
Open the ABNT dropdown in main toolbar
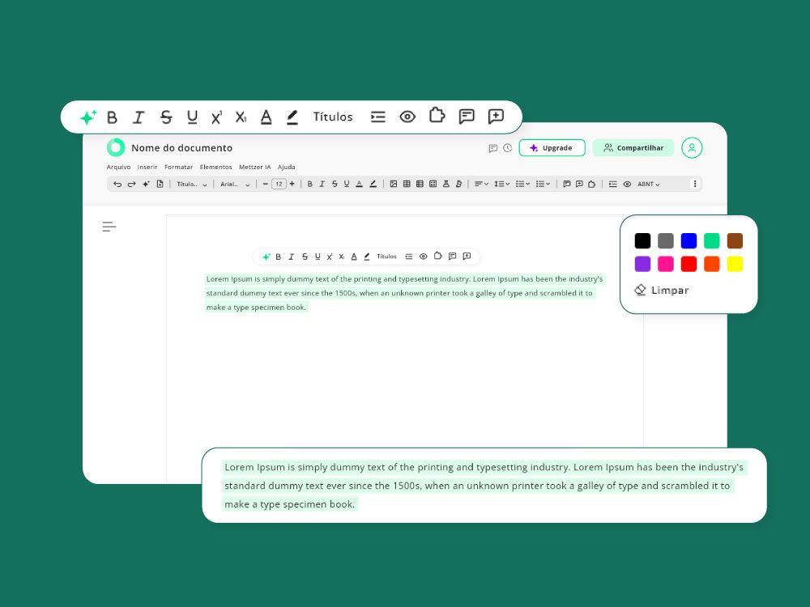click(x=648, y=185)
